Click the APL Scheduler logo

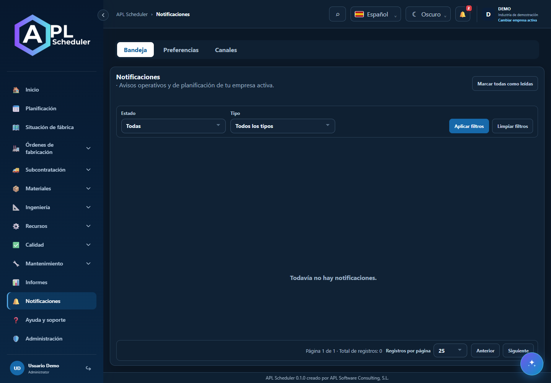(x=52, y=35)
